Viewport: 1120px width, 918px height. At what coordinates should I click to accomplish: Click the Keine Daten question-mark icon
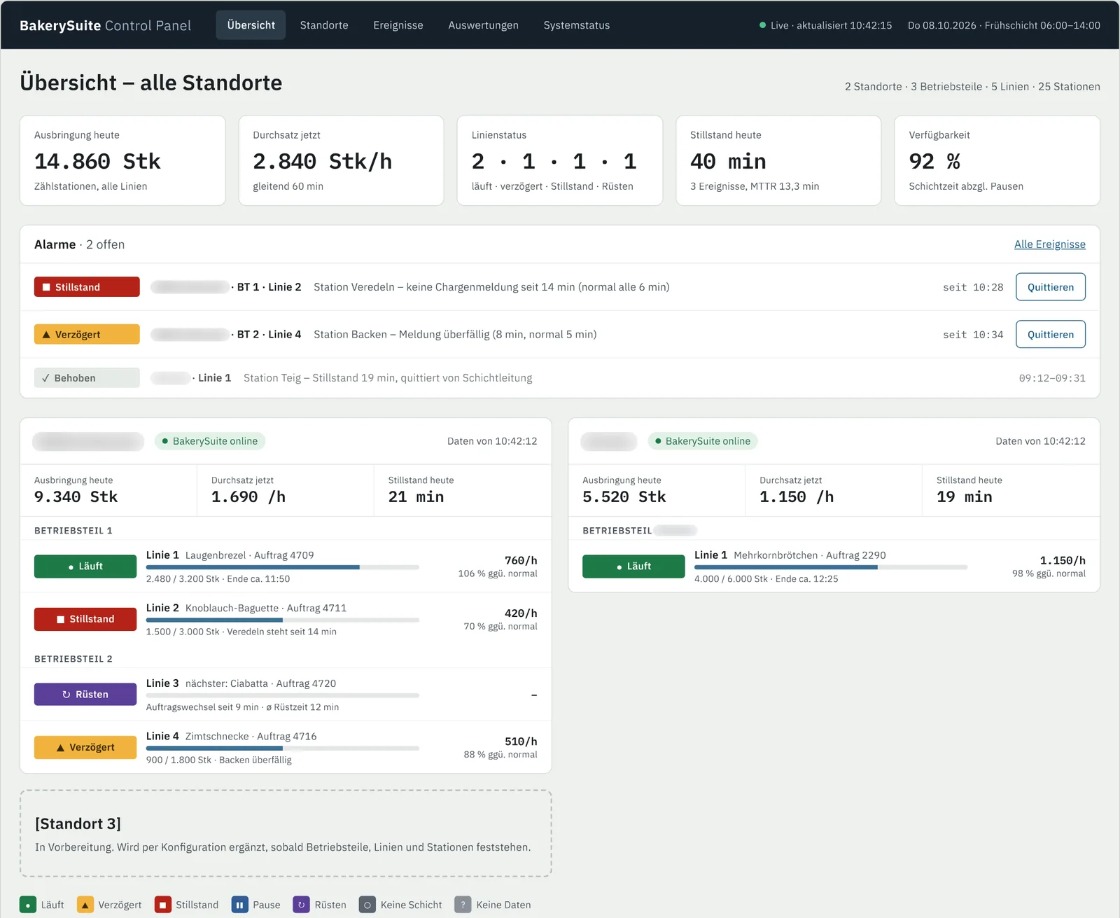[463, 905]
